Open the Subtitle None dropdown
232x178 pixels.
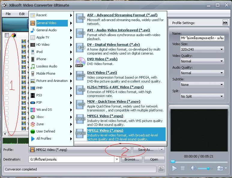click(202, 84)
